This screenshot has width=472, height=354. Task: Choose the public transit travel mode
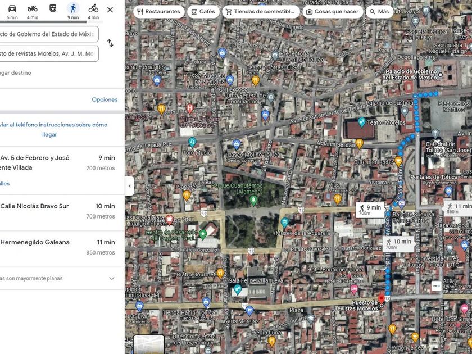click(53, 8)
